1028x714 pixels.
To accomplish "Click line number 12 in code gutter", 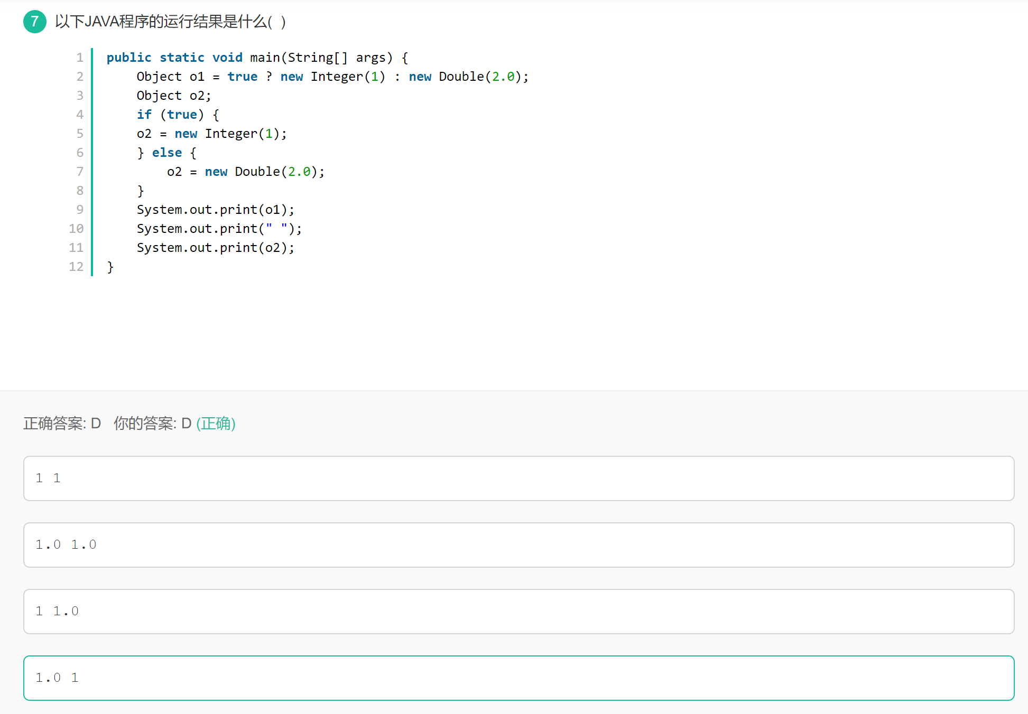I will (76, 267).
